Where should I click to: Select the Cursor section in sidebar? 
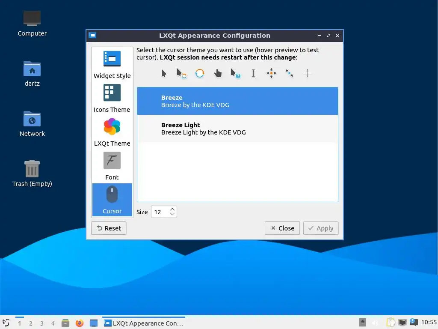[x=112, y=200]
